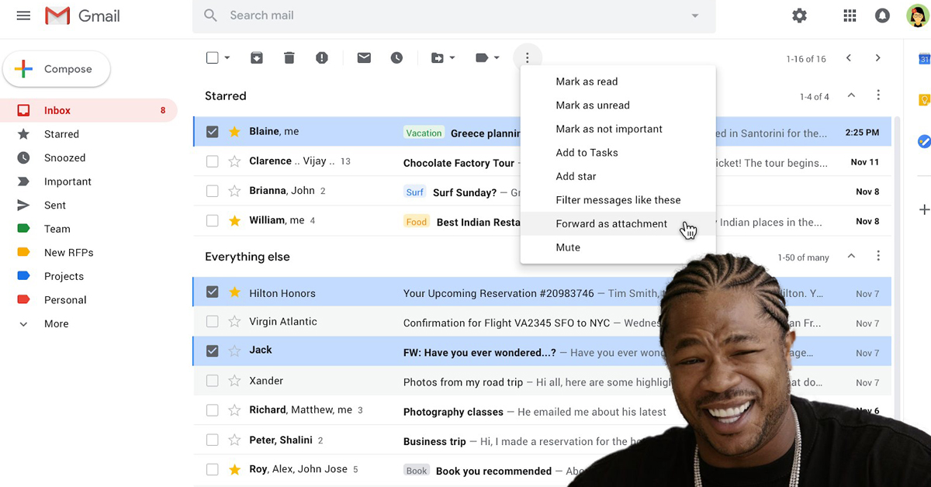Move selected messages to a folder
Image resolution: width=931 pixels, height=487 pixels.
click(x=439, y=57)
